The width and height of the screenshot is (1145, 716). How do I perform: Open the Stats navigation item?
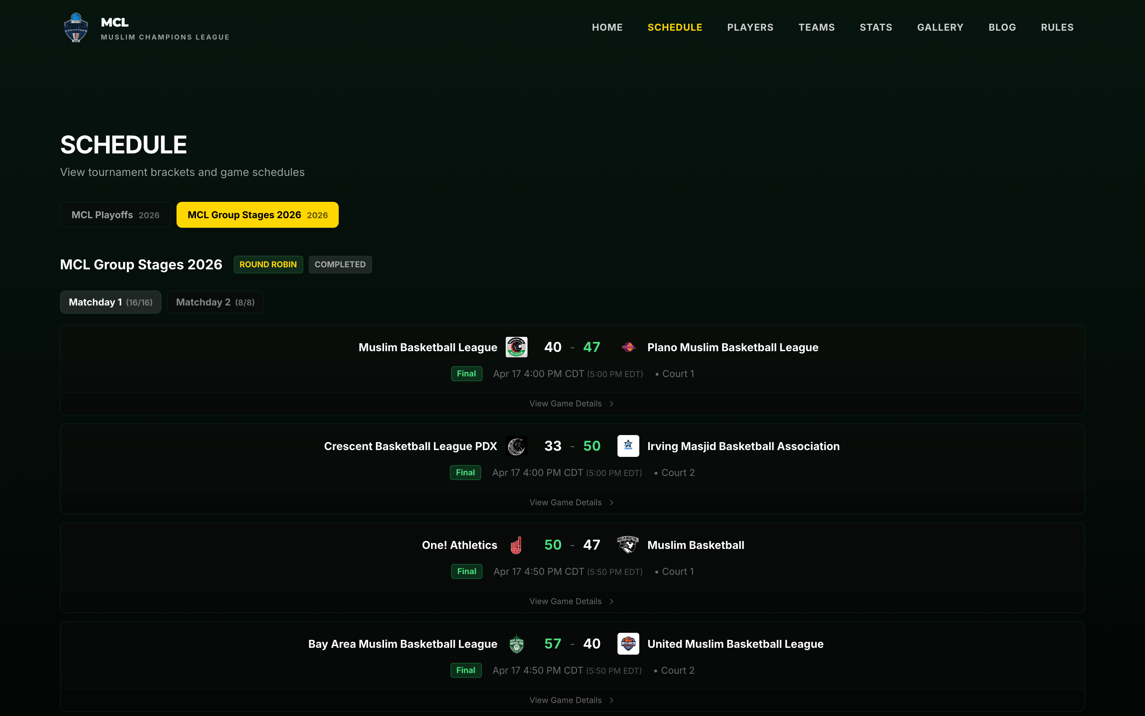[x=875, y=28]
